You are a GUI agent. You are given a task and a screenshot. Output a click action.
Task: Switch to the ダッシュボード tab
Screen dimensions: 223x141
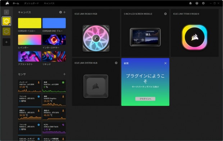pos(31,3)
